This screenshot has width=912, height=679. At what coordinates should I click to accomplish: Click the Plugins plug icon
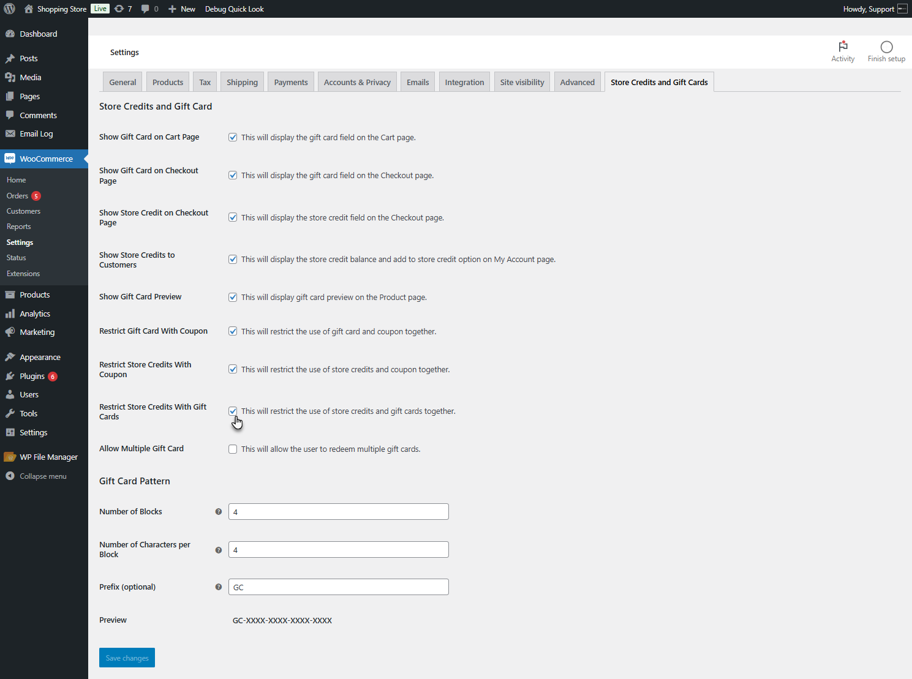[10, 376]
